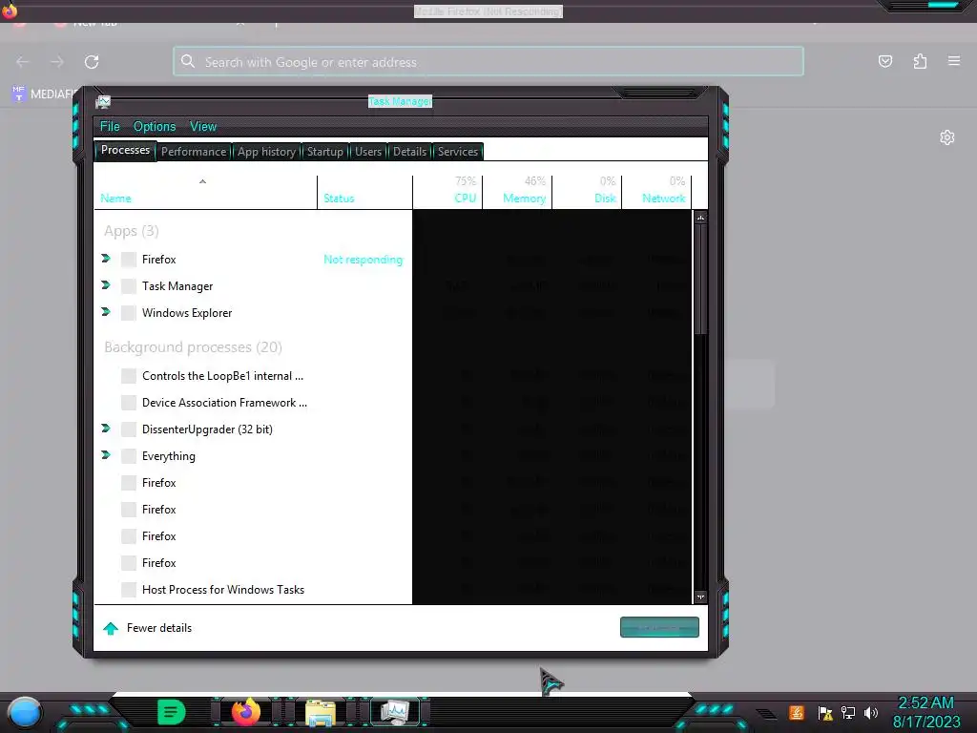Click the Task Manager title bar icon
This screenshot has width=977, height=733.
tap(103, 101)
